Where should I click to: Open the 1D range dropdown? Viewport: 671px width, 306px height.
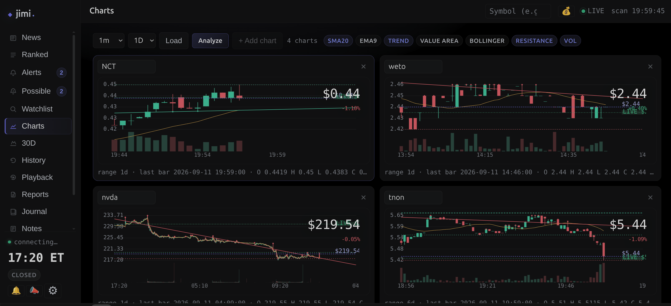click(142, 40)
